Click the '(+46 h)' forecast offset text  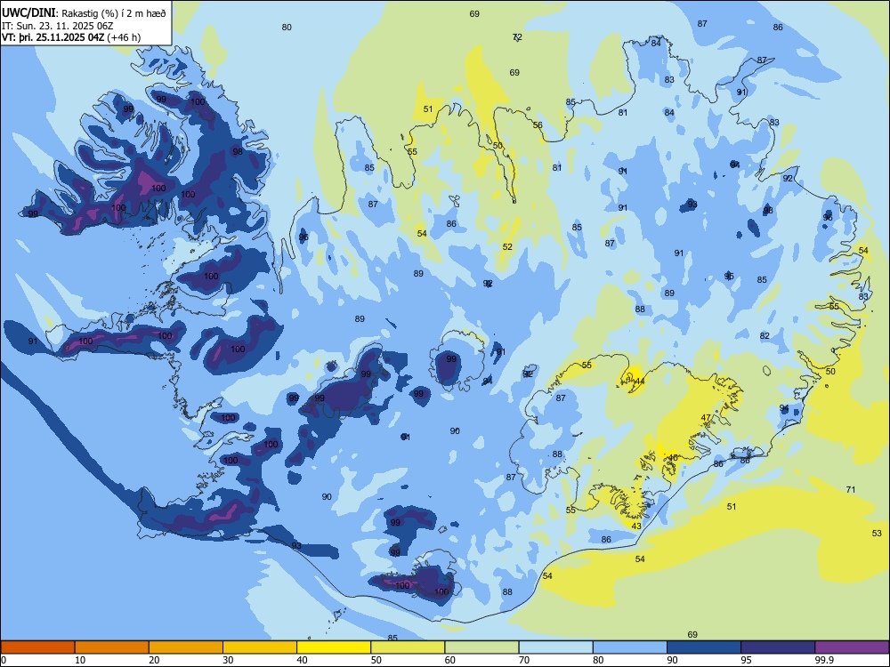124,37
